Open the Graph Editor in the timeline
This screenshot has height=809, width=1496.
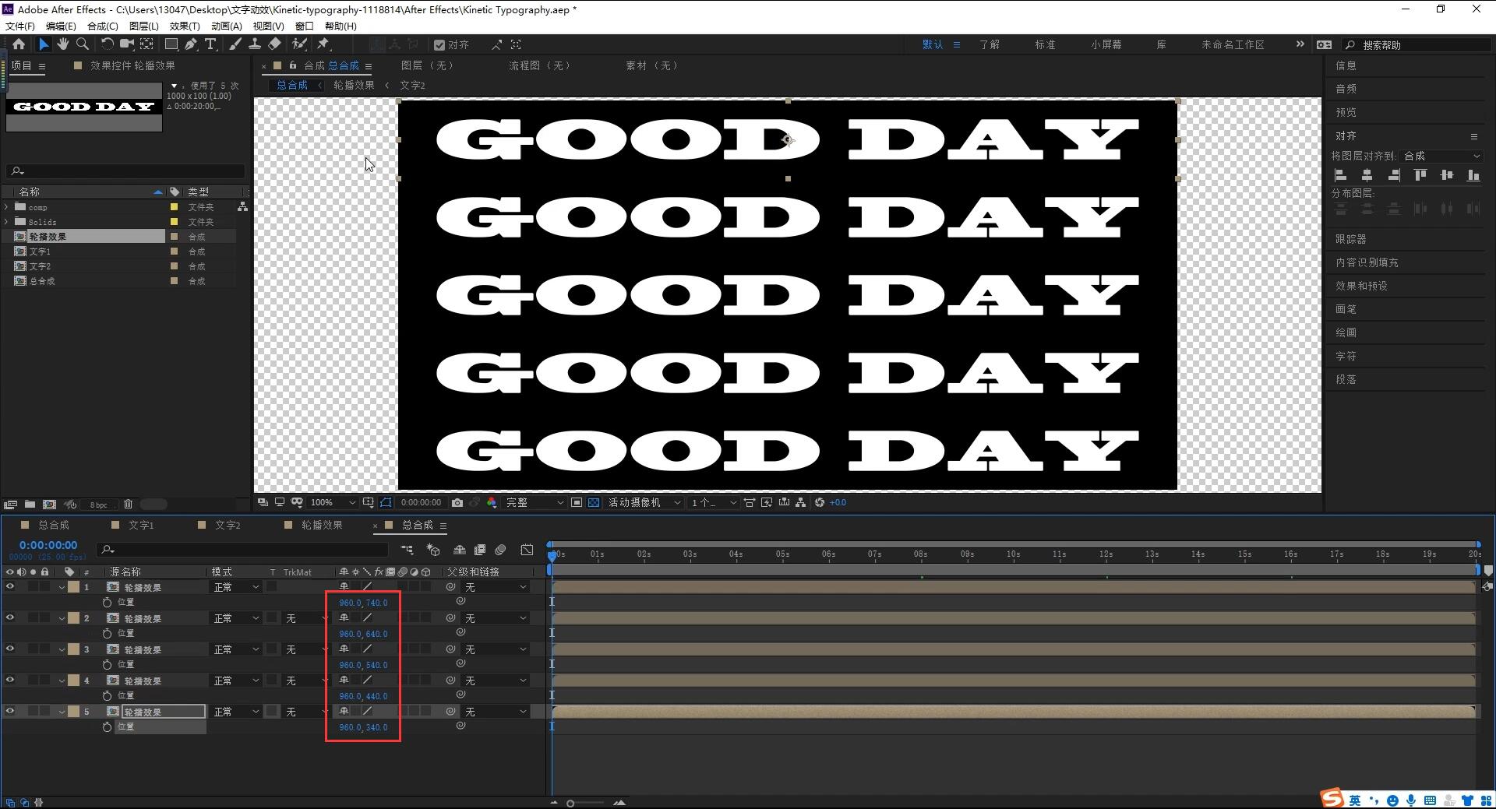pos(527,550)
